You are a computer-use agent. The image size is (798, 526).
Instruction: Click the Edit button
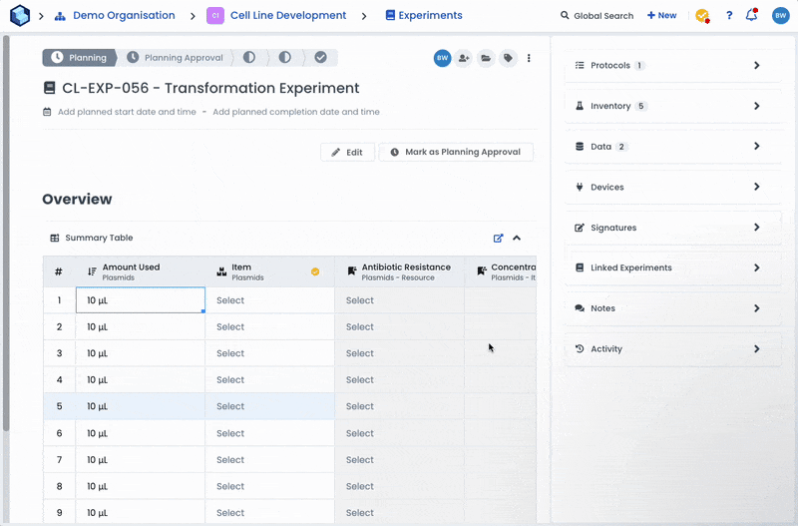347,152
